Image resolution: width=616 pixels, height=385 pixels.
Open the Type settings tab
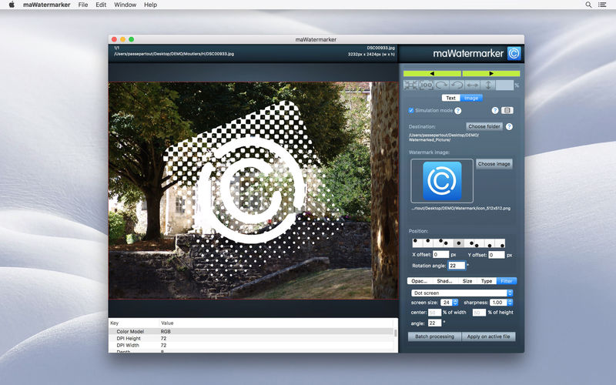[x=487, y=281]
